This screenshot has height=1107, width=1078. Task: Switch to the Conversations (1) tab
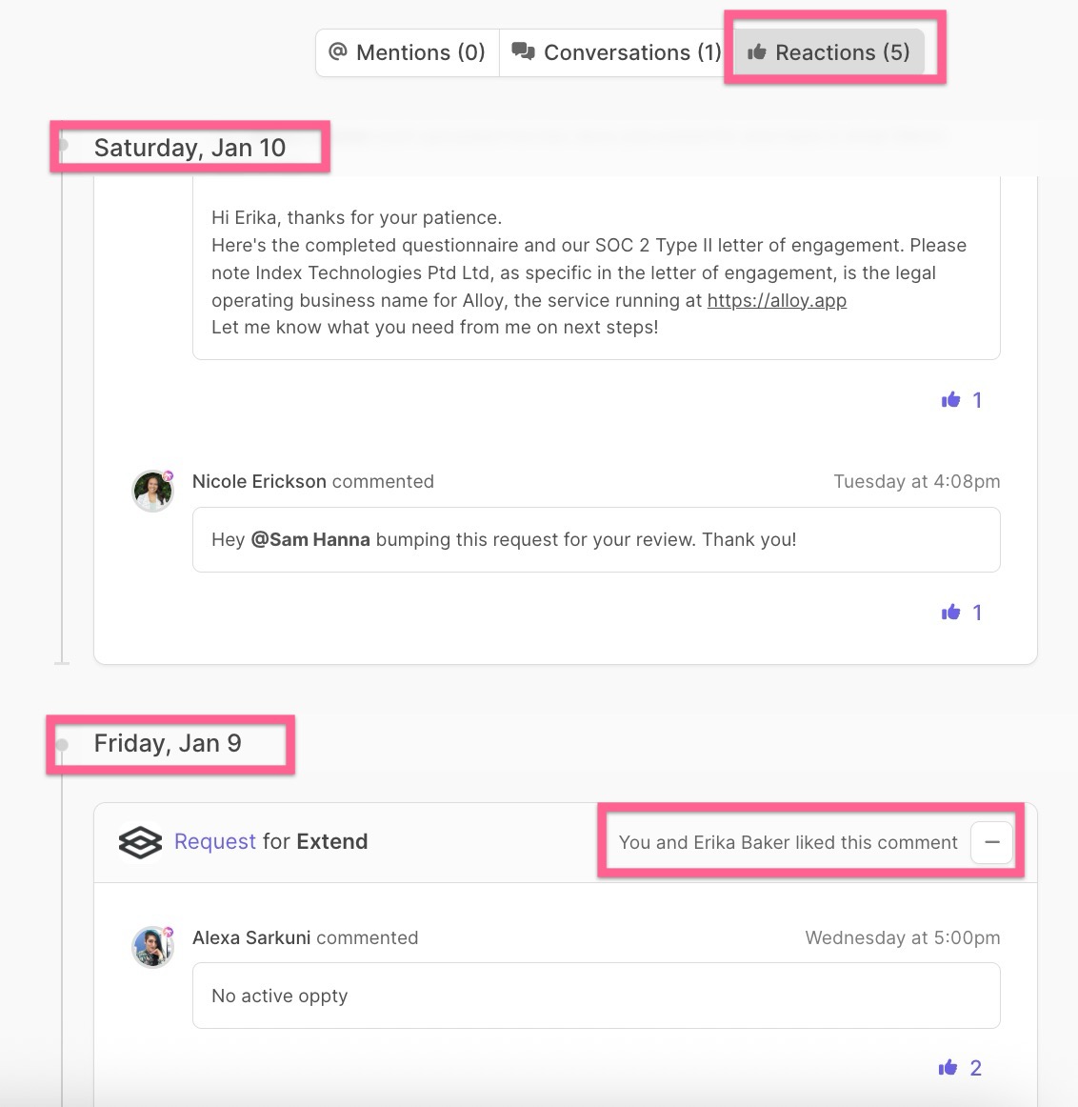(615, 52)
